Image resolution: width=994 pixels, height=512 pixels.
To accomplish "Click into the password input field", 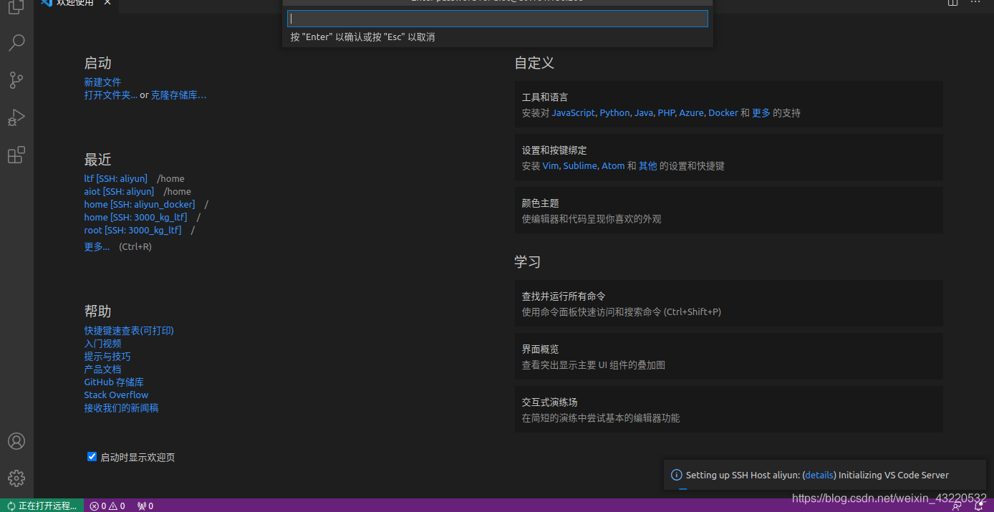I will tap(498, 19).
